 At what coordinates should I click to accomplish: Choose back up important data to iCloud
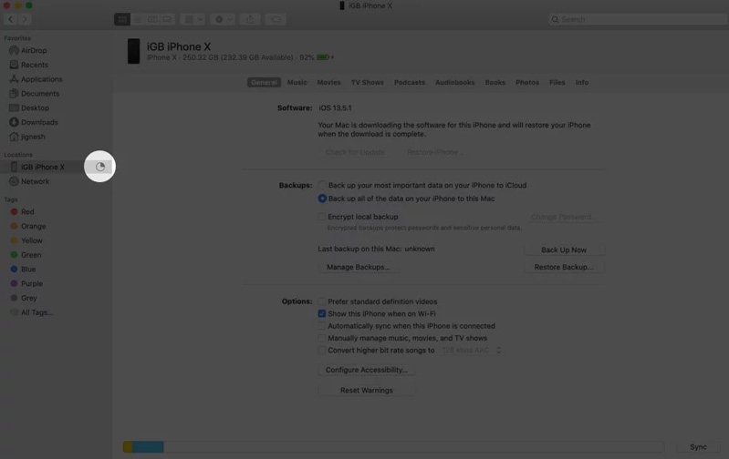[322, 185]
